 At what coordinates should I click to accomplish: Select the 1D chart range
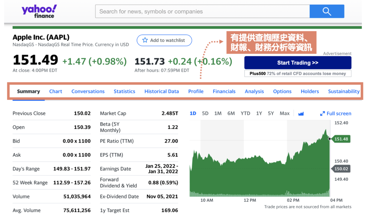point(193,113)
